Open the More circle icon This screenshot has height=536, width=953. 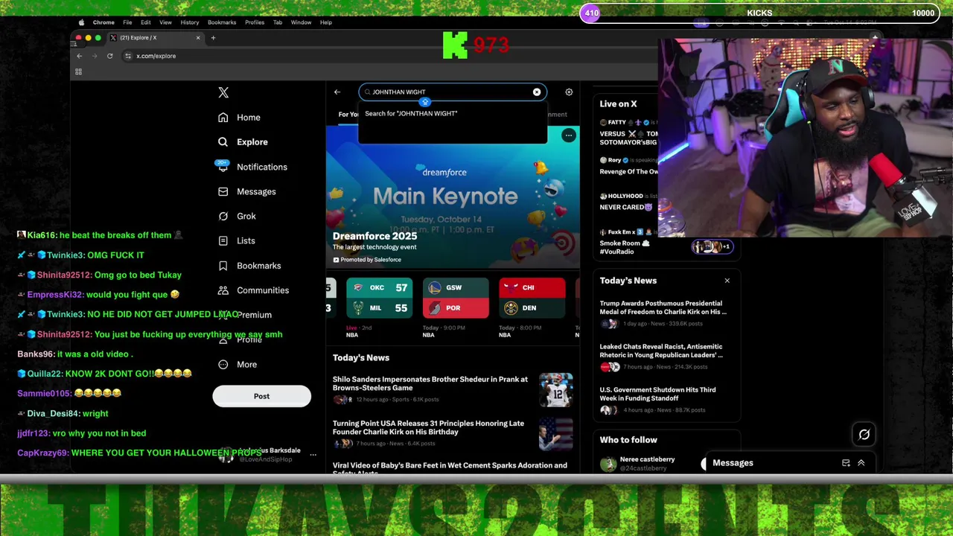[x=223, y=365]
